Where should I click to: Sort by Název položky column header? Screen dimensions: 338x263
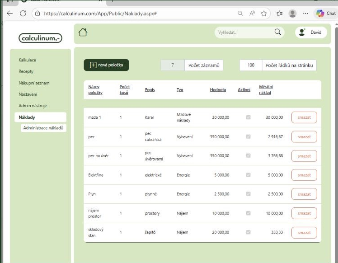click(x=95, y=89)
